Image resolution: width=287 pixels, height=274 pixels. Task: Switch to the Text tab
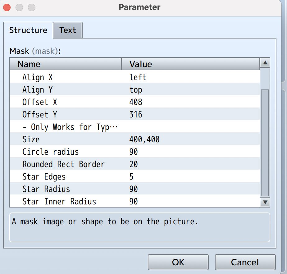pyautogui.click(x=68, y=30)
